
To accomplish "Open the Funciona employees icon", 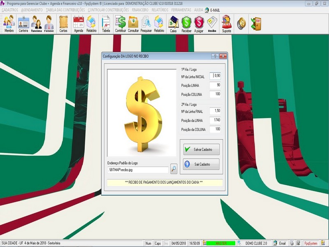I will [x=36, y=24].
